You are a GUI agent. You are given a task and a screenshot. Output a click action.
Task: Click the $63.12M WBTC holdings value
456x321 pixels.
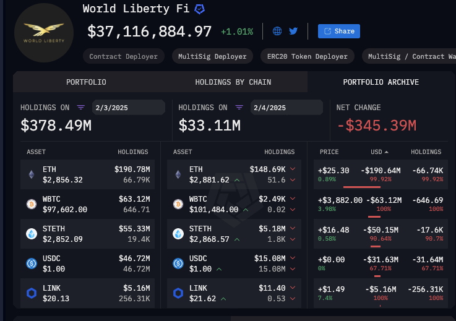[x=134, y=199]
